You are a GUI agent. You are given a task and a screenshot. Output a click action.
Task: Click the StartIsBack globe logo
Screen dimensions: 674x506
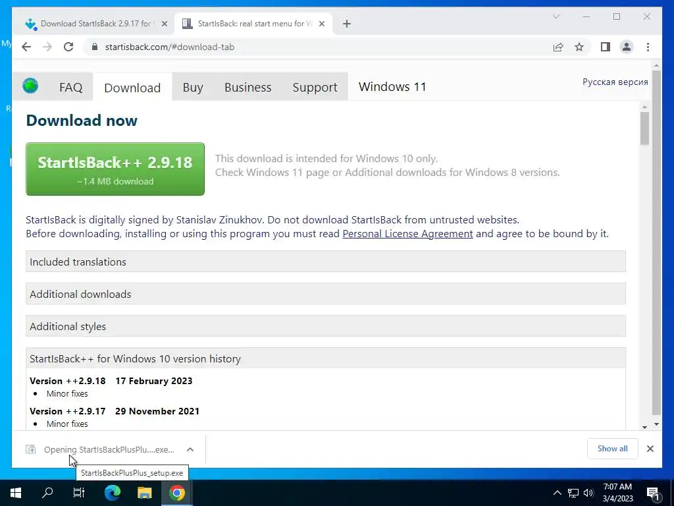point(30,86)
